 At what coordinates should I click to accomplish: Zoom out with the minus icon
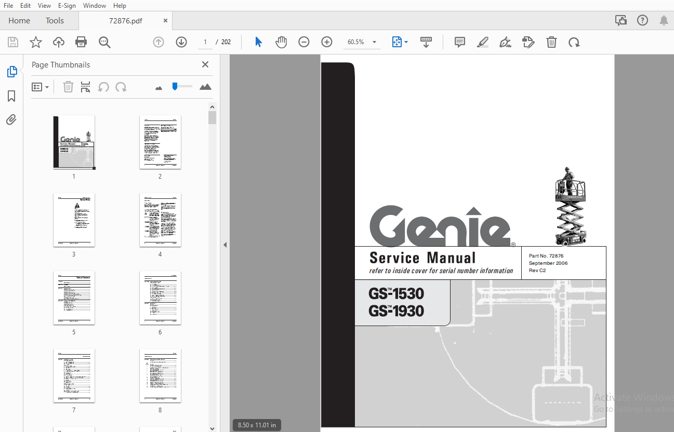[304, 42]
